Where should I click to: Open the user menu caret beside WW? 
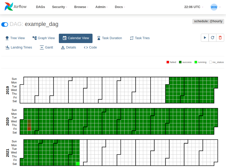[x=220, y=7]
